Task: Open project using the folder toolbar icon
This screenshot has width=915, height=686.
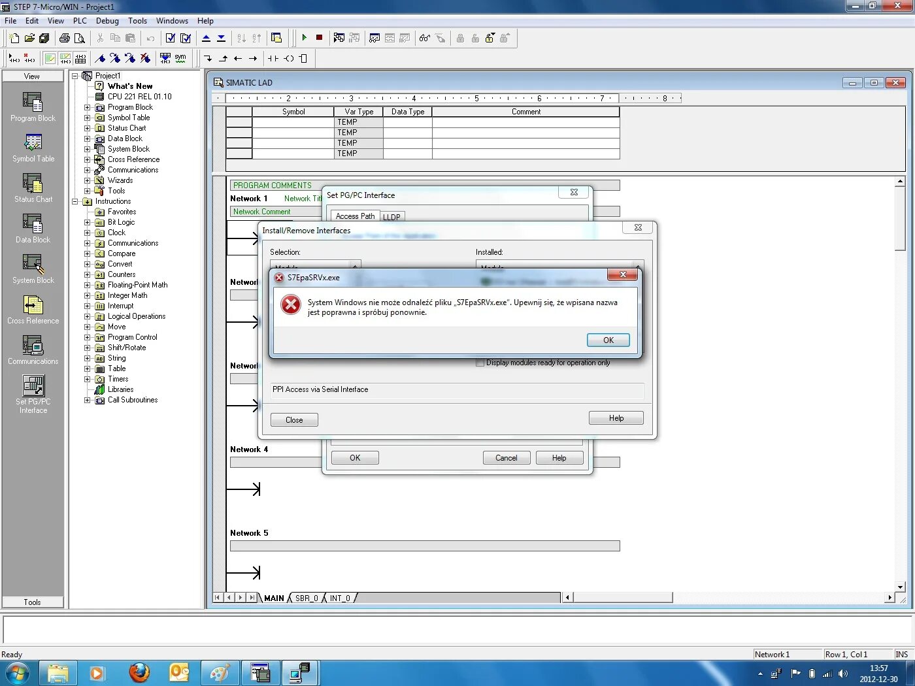Action: coord(29,38)
